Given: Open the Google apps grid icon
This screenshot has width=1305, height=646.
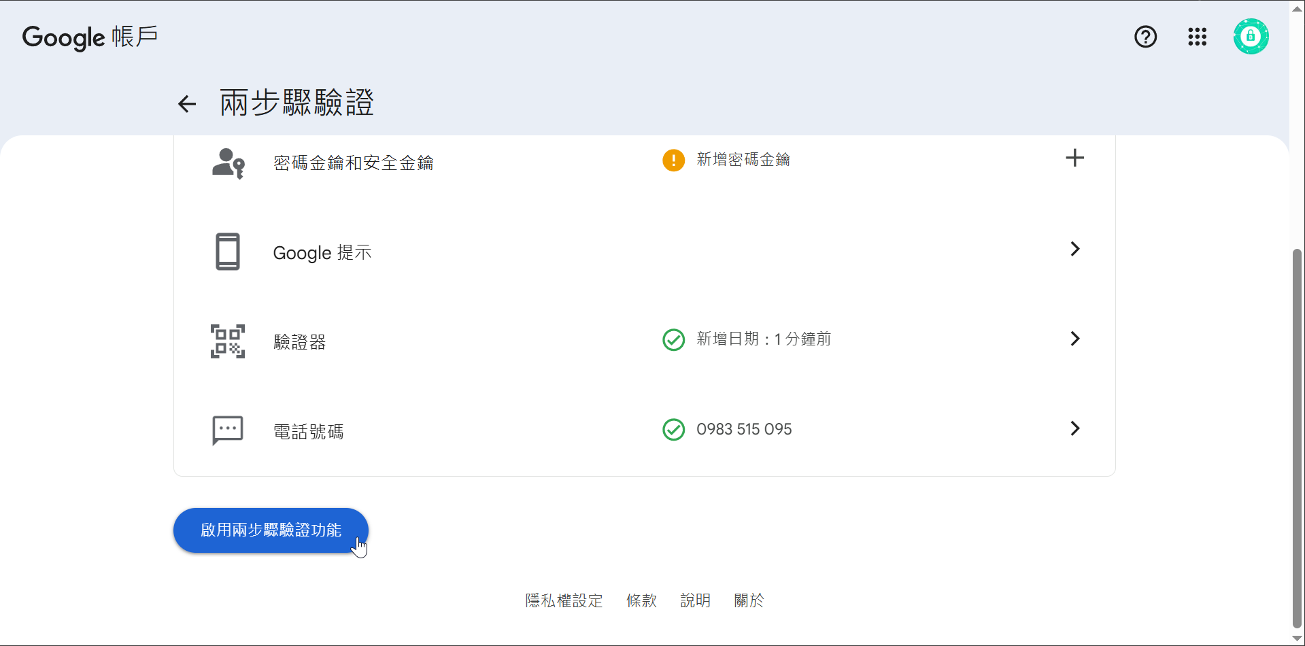Looking at the screenshot, I should click(1197, 37).
